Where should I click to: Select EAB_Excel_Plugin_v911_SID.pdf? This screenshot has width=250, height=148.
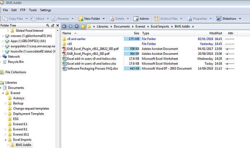pyautogui.click(x=88, y=54)
